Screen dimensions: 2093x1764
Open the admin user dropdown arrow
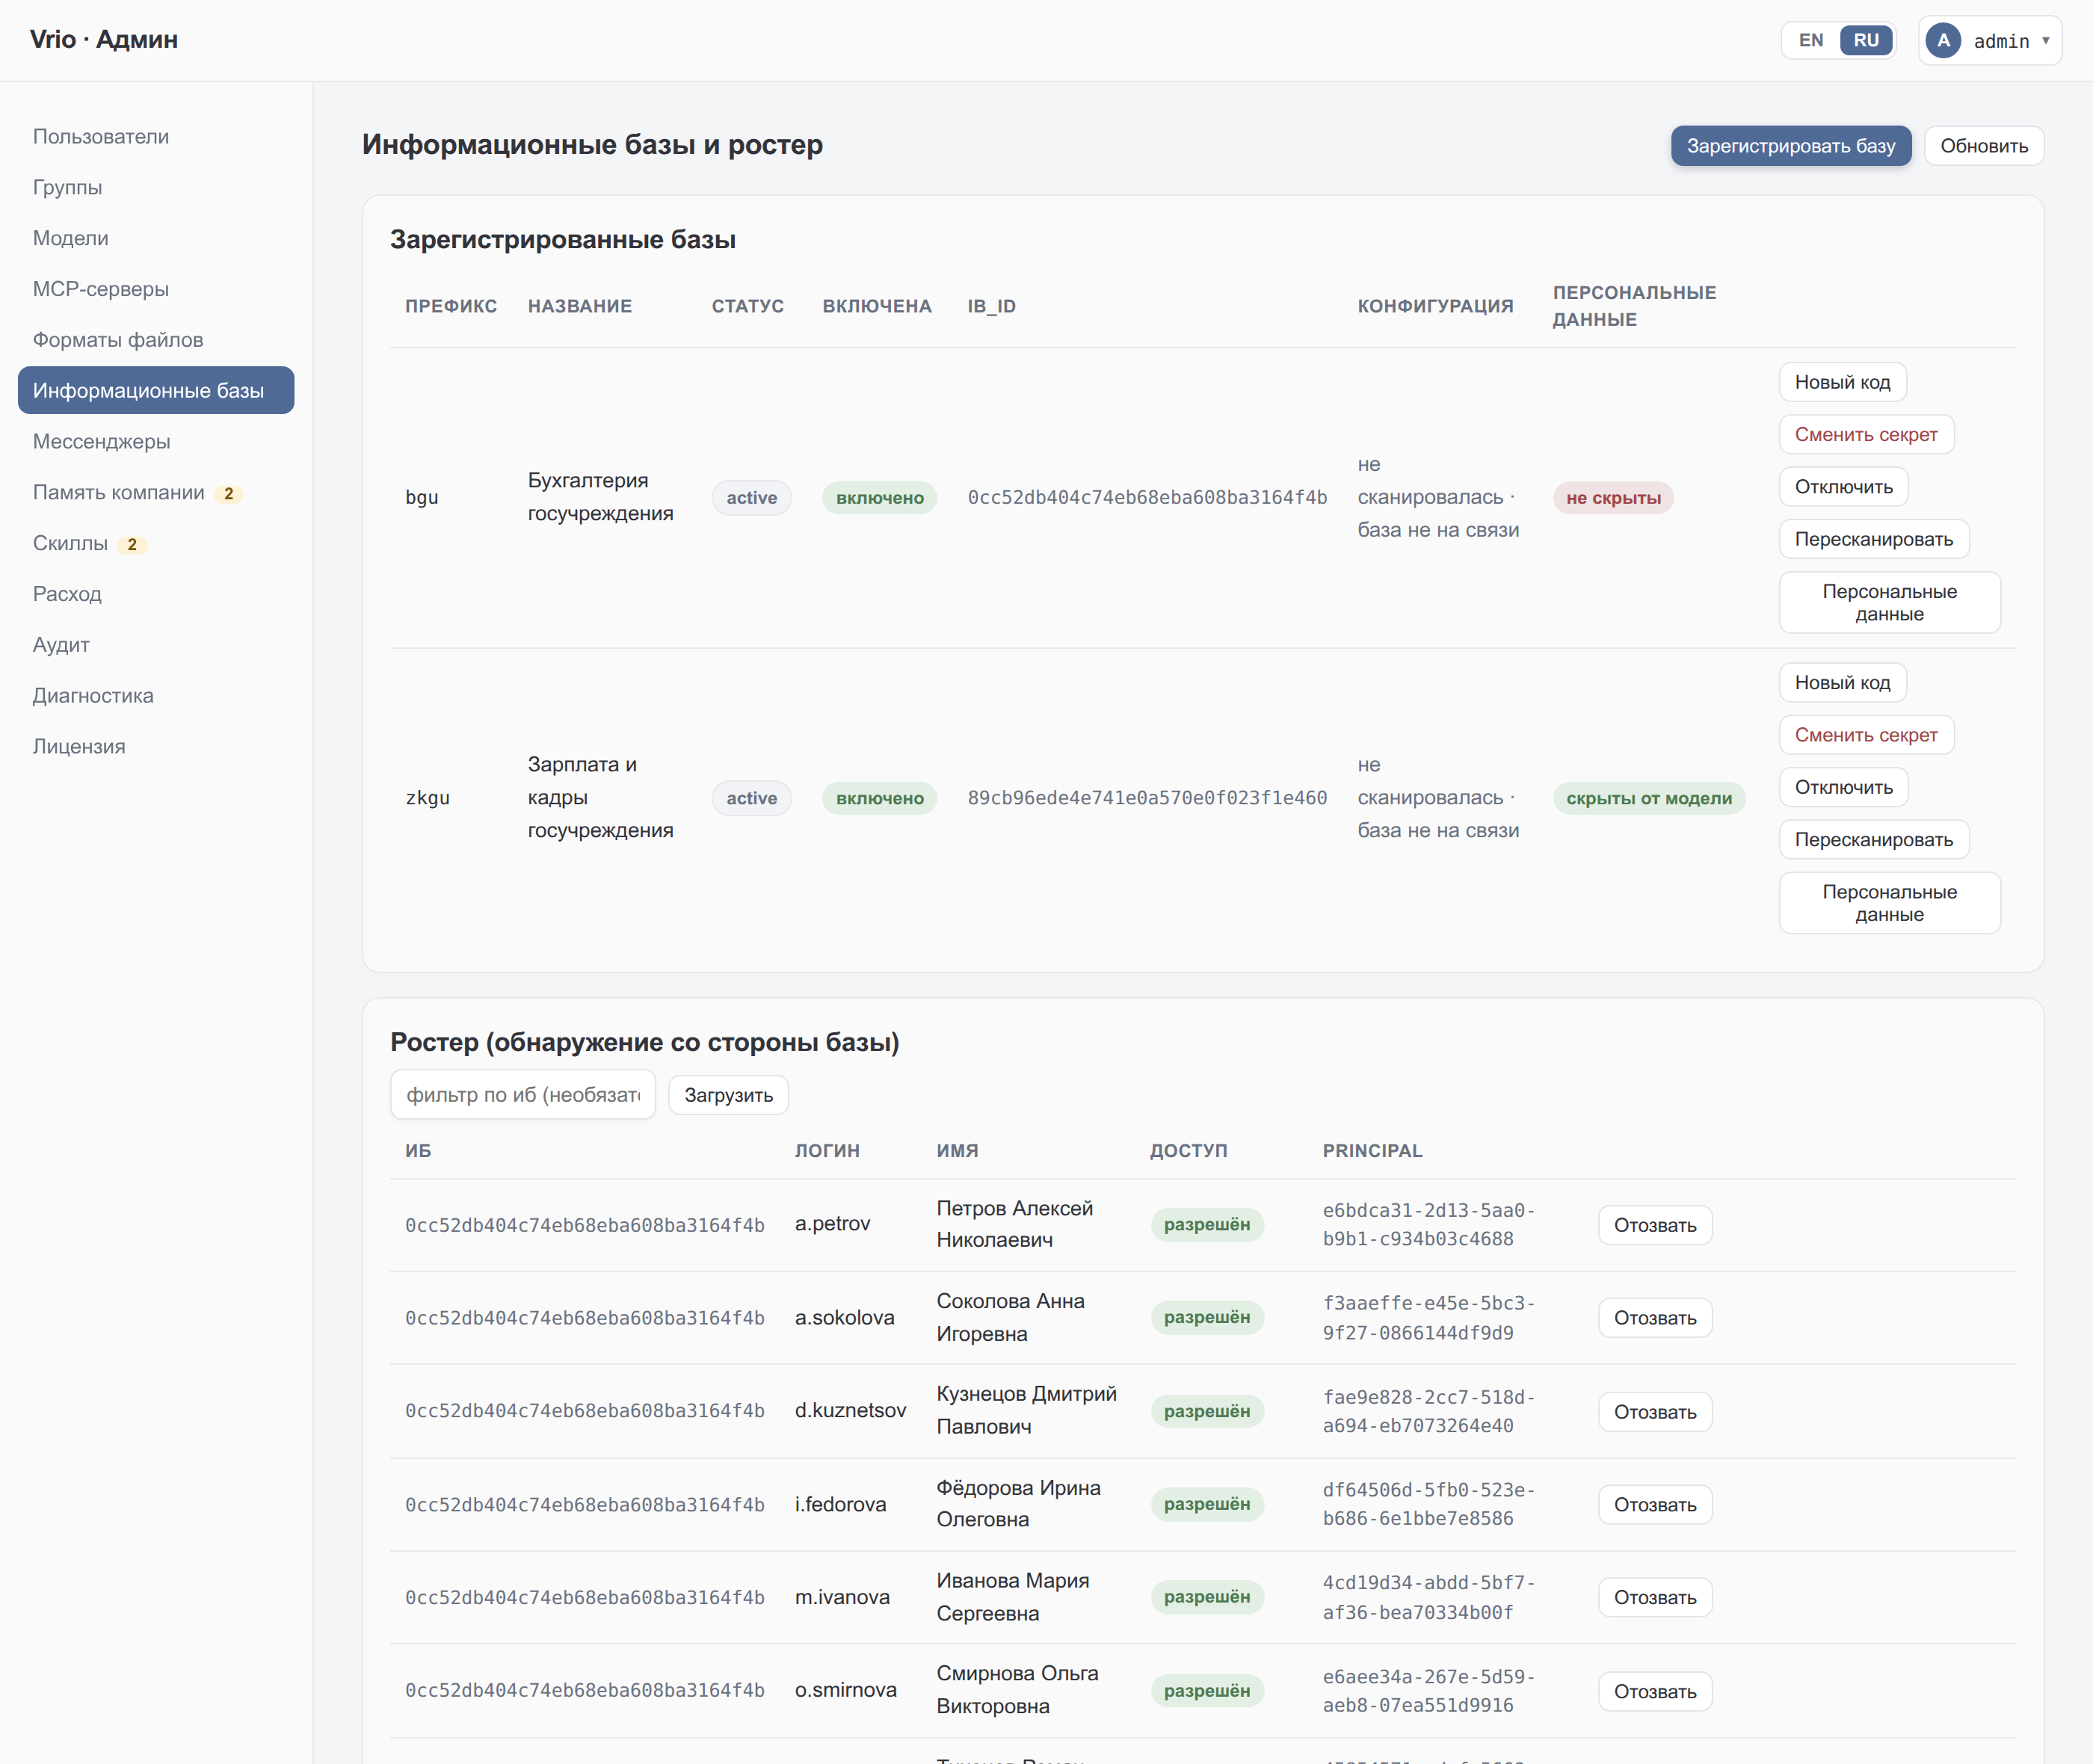click(2046, 41)
